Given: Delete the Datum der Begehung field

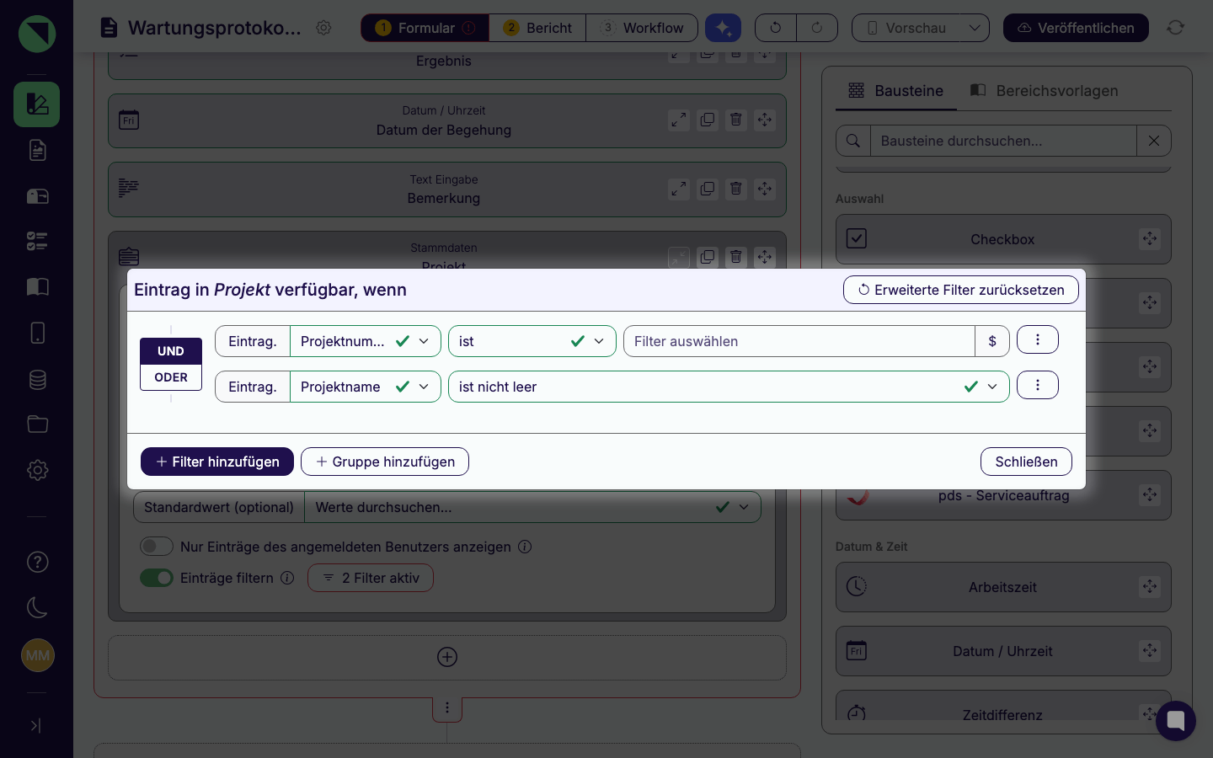Looking at the screenshot, I should 735,120.
